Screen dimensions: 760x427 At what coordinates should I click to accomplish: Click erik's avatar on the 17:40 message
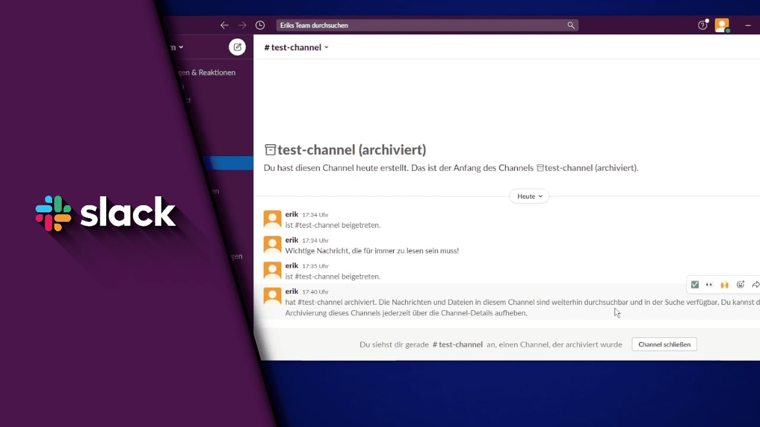(273, 296)
